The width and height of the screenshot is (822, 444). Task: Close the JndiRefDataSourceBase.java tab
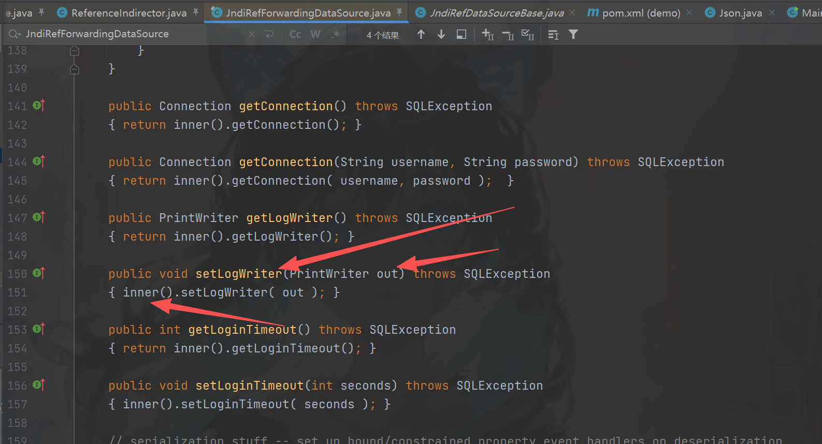pos(572,12)
